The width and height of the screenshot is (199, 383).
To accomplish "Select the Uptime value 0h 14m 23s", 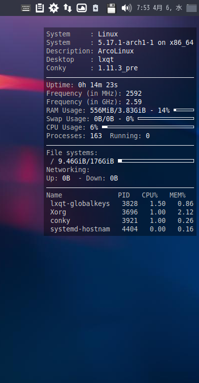I will pyautogui.click(x=98, y=85).
